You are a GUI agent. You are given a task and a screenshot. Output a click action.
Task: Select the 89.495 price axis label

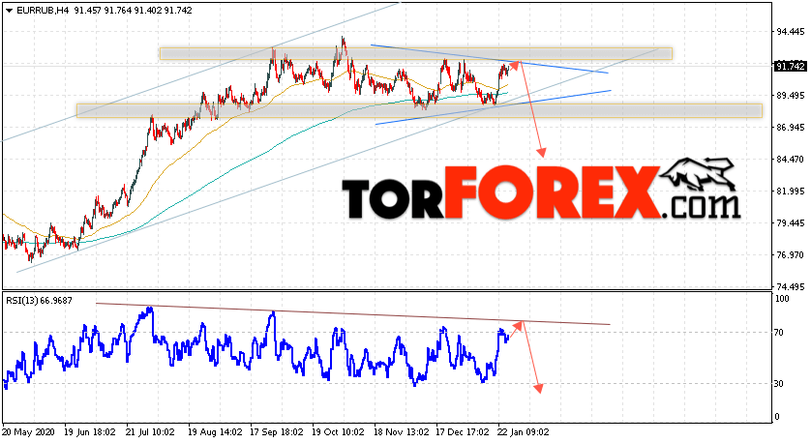click(x=790, y=95)
